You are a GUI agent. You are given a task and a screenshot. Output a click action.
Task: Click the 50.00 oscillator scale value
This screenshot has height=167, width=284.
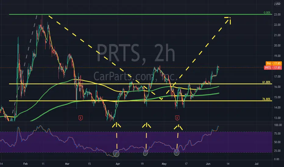(x=277, y=142)
